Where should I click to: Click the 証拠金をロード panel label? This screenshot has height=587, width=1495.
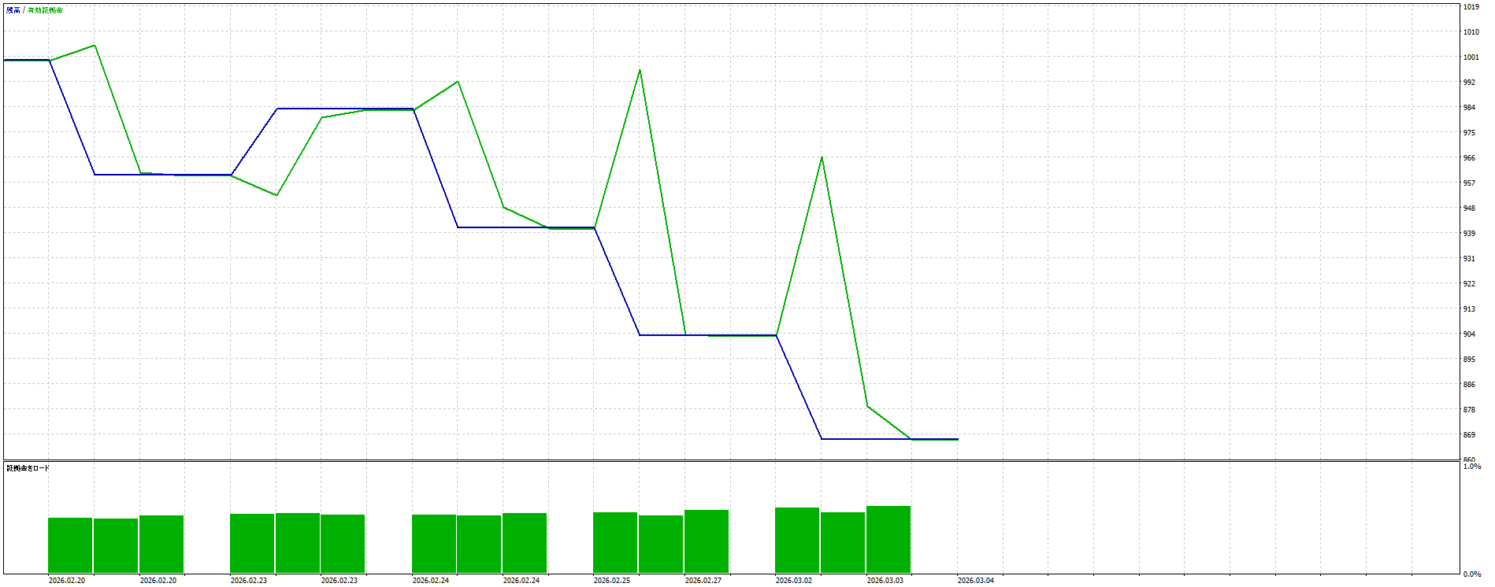28,468
